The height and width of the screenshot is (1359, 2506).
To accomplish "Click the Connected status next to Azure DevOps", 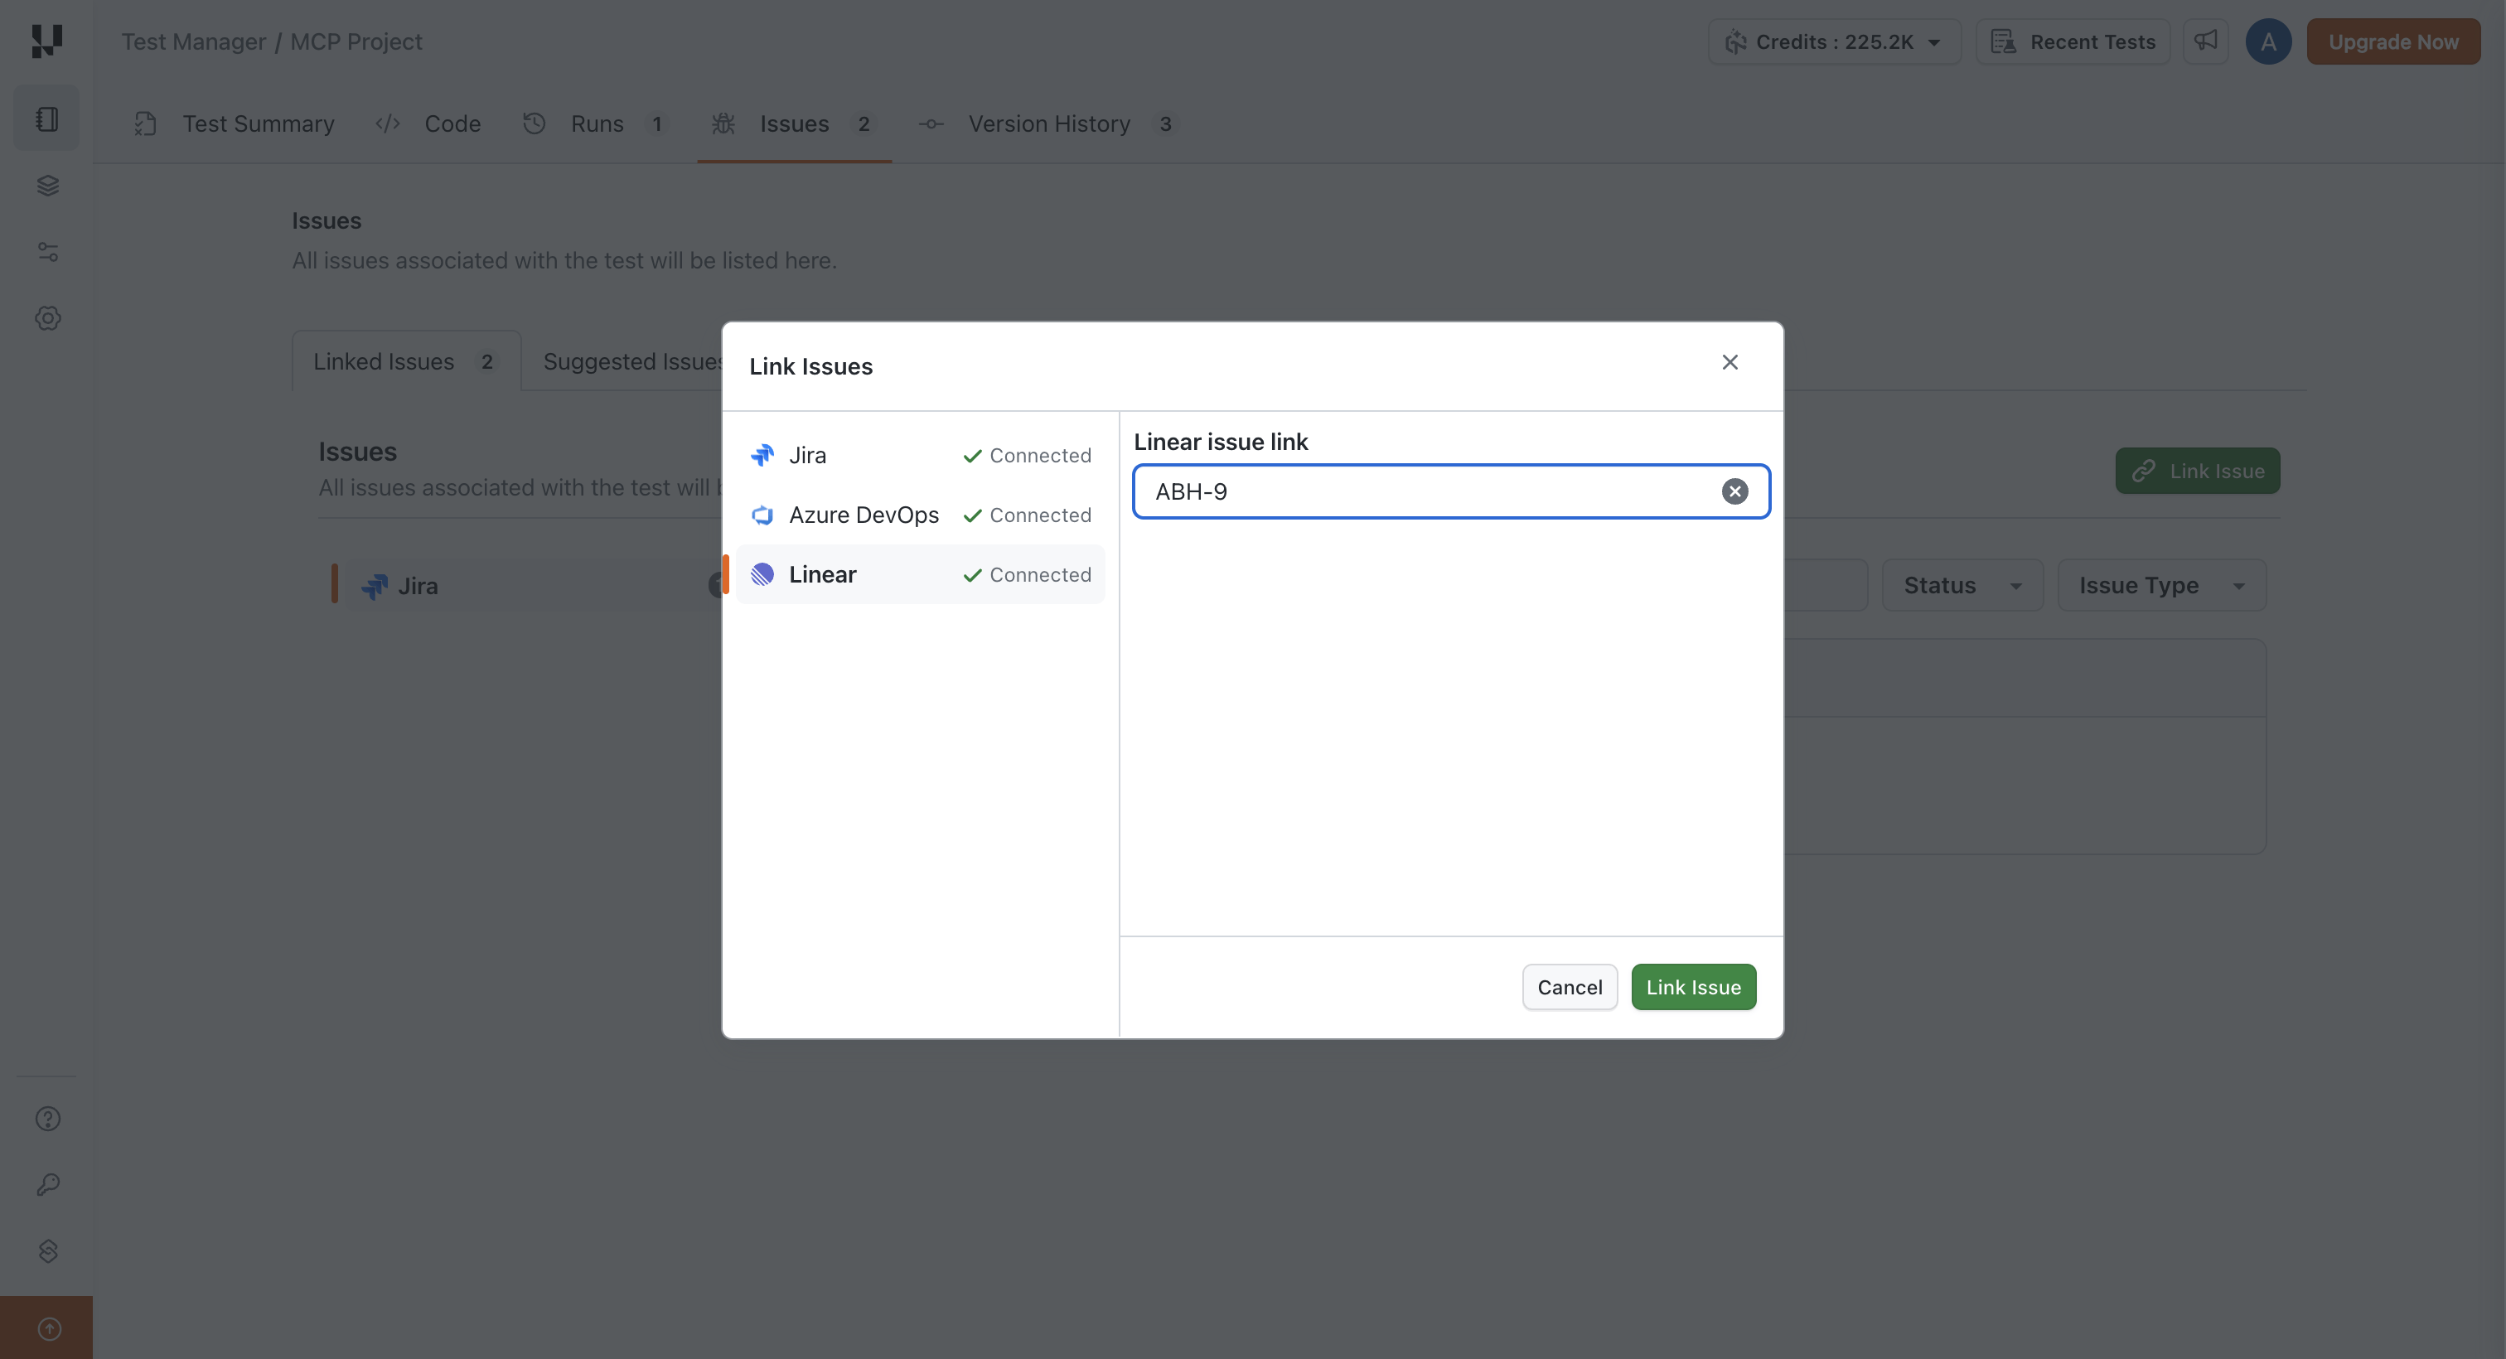I will click(x=1028, y=515).
